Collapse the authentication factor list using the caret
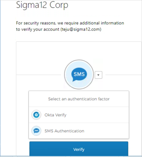The height and width of the screenshot is (157, 142). [98, 75]
